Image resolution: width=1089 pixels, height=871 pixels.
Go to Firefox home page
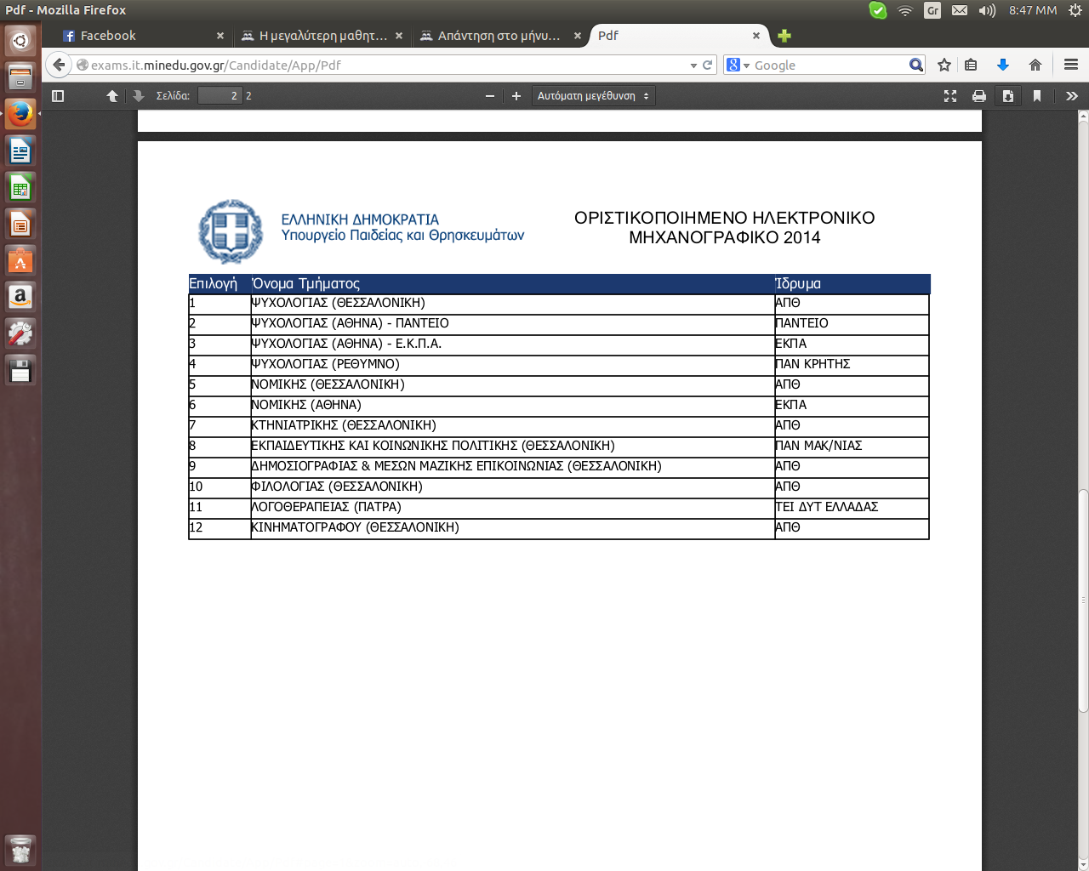(x=1035, y=65)
